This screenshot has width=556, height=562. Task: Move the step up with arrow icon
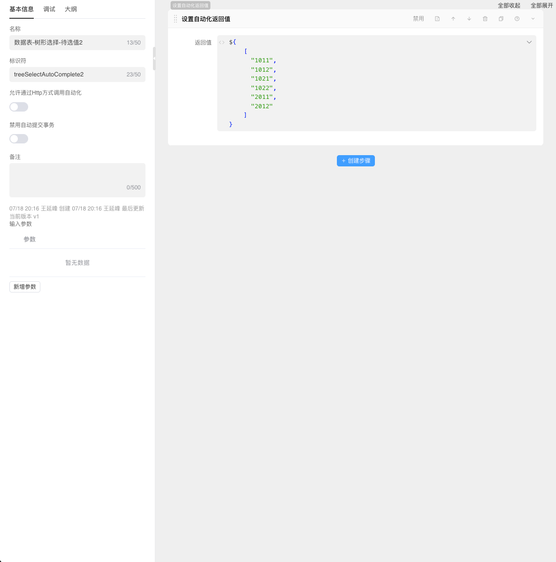[453, 19]
